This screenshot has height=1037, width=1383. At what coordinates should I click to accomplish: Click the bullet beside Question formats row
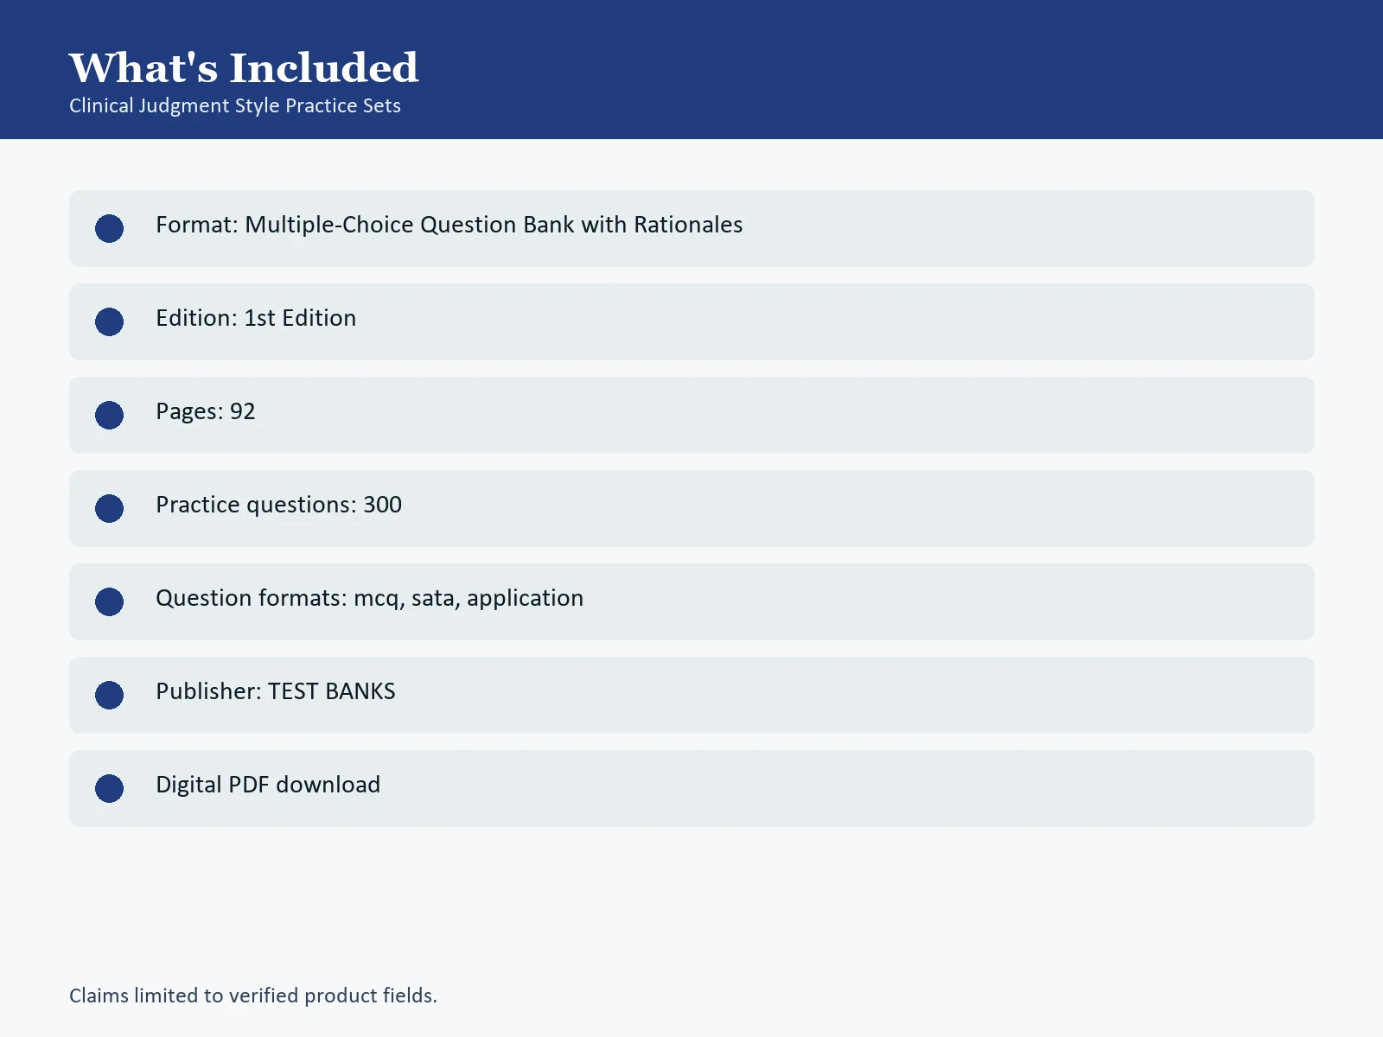[109, 601]
